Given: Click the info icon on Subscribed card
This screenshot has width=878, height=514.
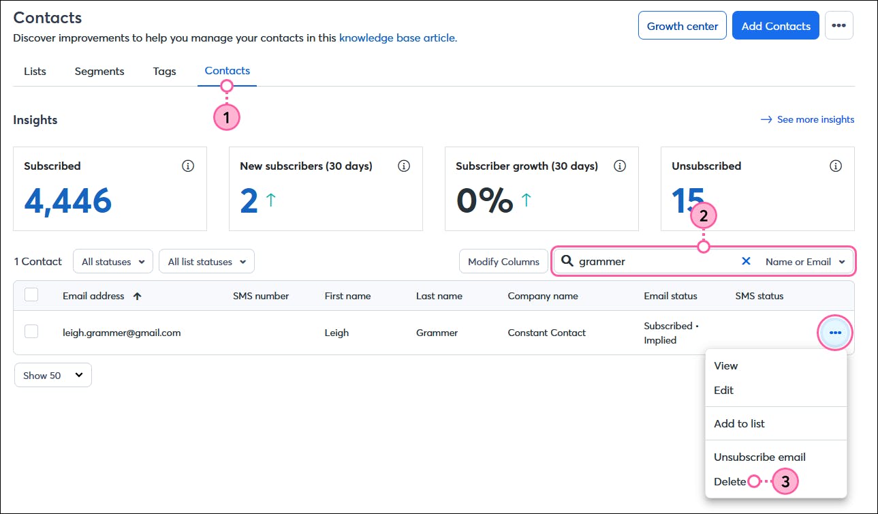Looking at the screenshot, I should (188, 166).
